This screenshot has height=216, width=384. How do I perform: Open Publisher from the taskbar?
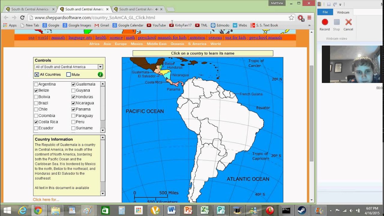pos(221,210)
